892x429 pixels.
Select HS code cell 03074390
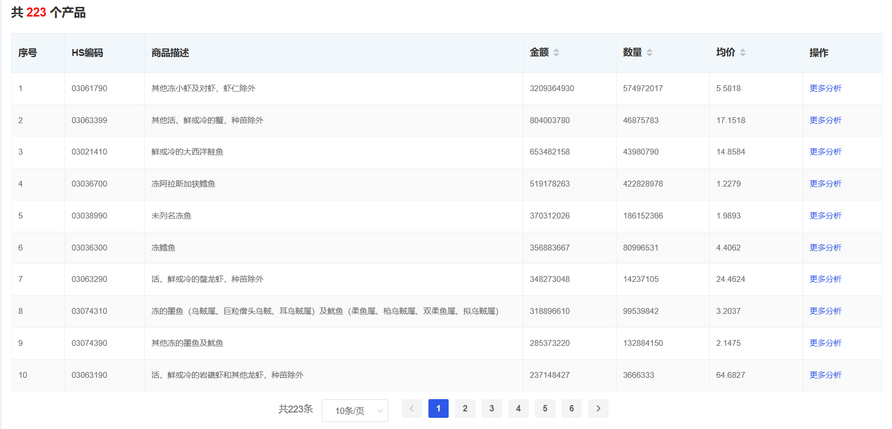coord(90,343)
